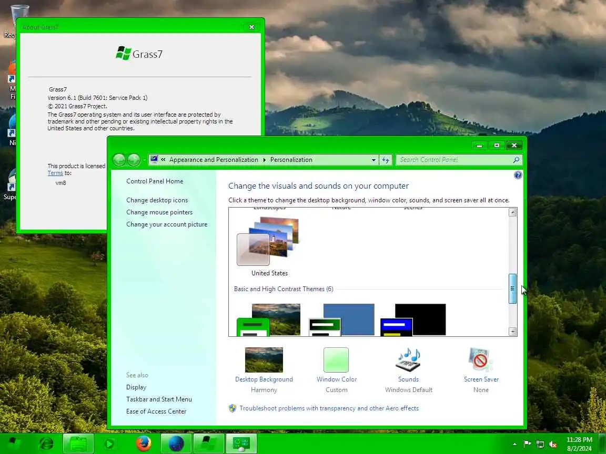Image resolution: width=606 pixels, height=454 pixels.
Task: Open Action Center flag tray icon
Action: click(x=527, y=444)
